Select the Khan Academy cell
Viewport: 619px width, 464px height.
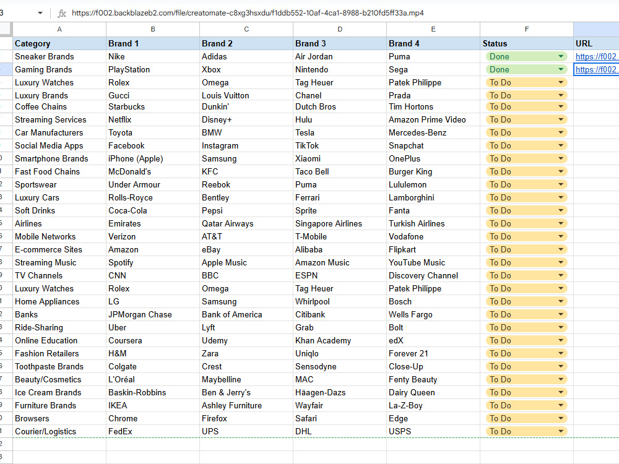(x=340, y=340)
